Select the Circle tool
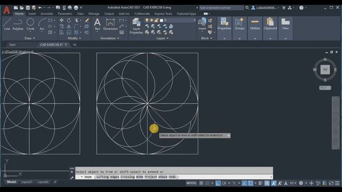 [x=30, y=24]
